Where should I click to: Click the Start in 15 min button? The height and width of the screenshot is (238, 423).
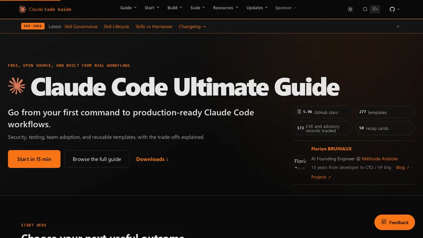coord(34,159)
